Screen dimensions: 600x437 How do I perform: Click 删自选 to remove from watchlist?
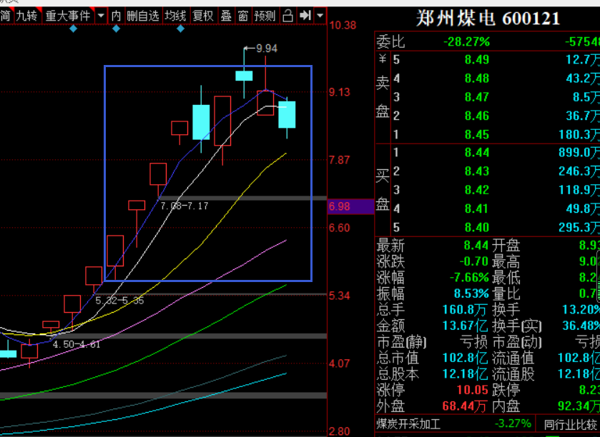click(x=143, y=16)
